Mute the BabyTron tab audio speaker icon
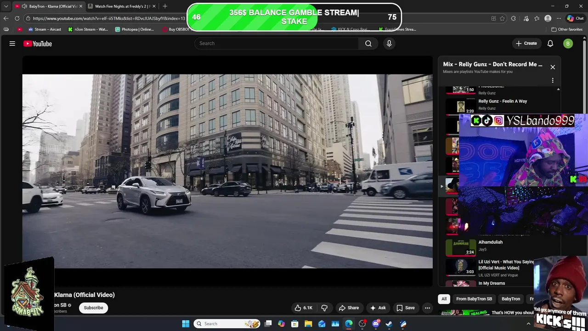 coord(24,6)
